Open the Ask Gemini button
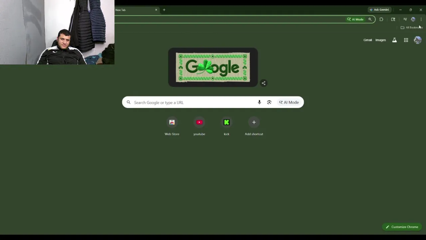 coord(379,10)
